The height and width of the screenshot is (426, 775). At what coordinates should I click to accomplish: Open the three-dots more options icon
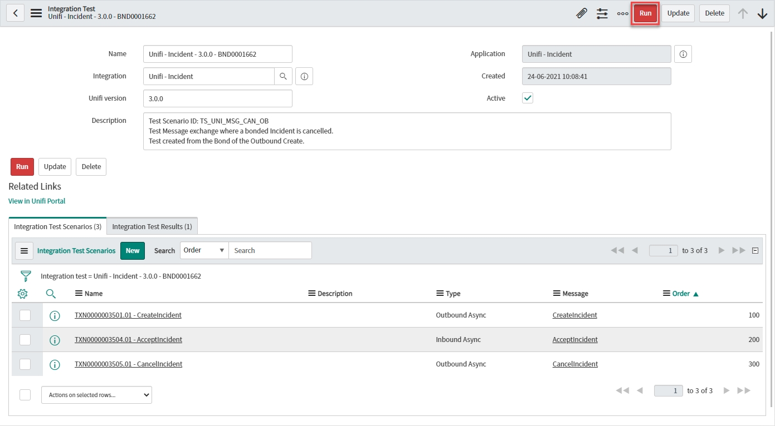tap(622, 13)
